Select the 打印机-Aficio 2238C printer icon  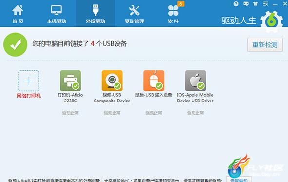point(70,81)
